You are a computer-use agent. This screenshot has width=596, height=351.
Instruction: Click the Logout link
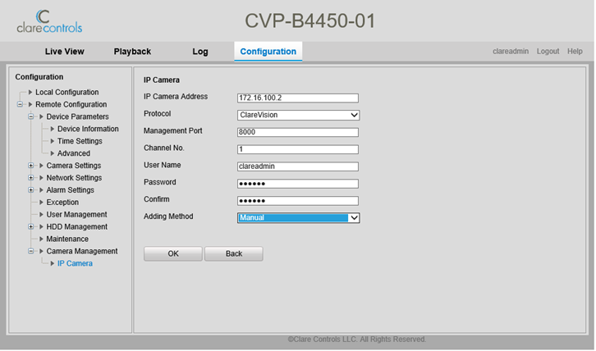coord(548,52)
